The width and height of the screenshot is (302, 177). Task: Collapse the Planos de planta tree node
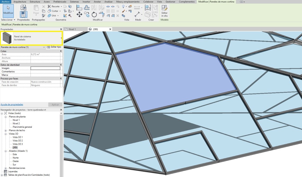[x=6, y=117]
